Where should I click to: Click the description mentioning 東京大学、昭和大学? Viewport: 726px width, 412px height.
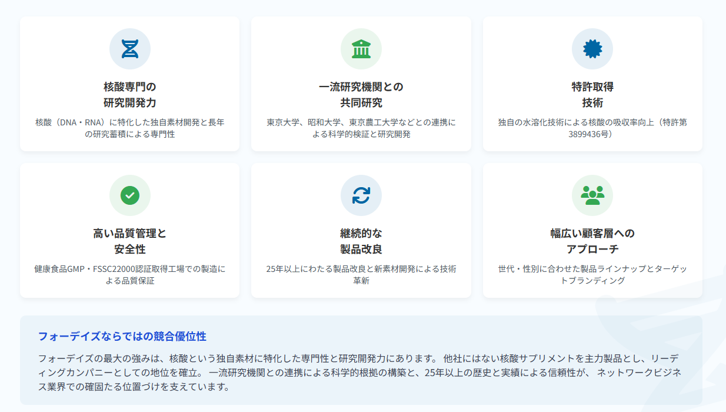pyautogui.click(x=361, y=128)
